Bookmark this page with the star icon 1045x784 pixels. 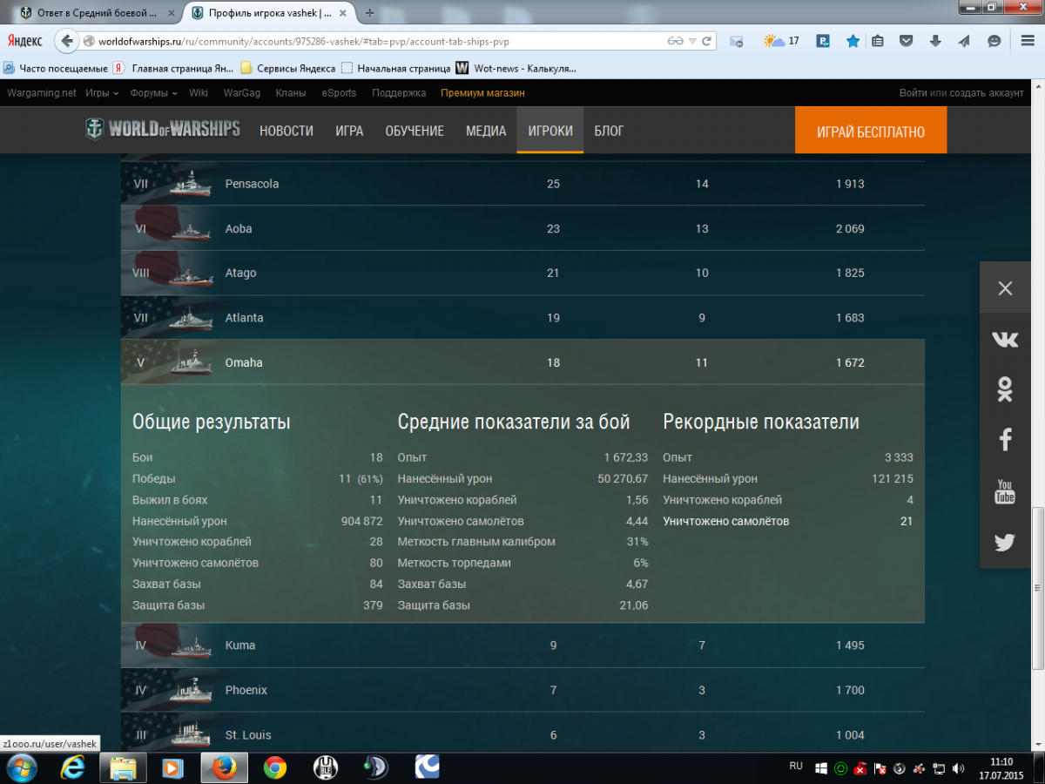(x=853, y=41)
